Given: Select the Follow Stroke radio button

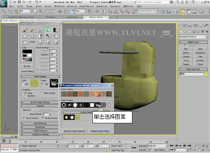Looking at the screenshot, I should coord(41,93).
